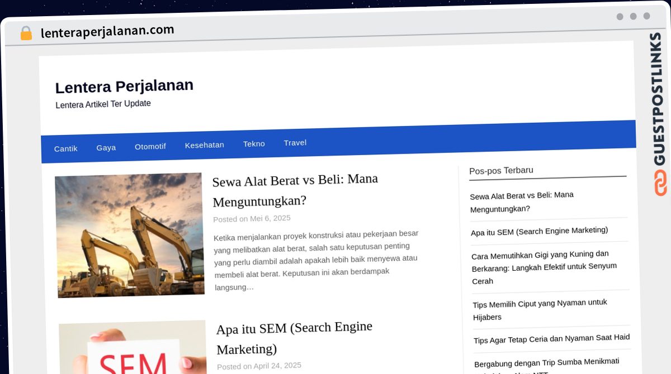This screenshot has height=374, width=671.
Task: Open the Cantik navigation menu item
Action: (65, 148)
